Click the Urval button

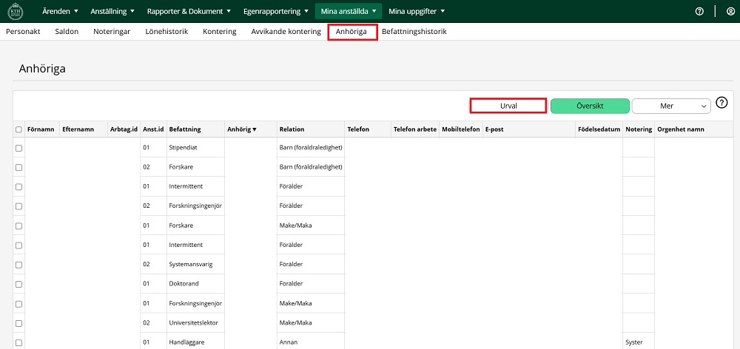(x=508, y=106)
